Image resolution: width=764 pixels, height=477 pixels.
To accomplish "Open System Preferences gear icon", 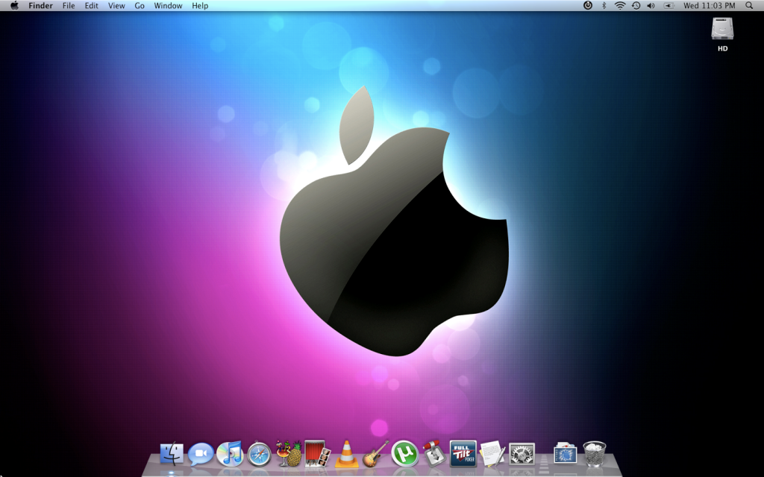I will click(x=522, y=454).
